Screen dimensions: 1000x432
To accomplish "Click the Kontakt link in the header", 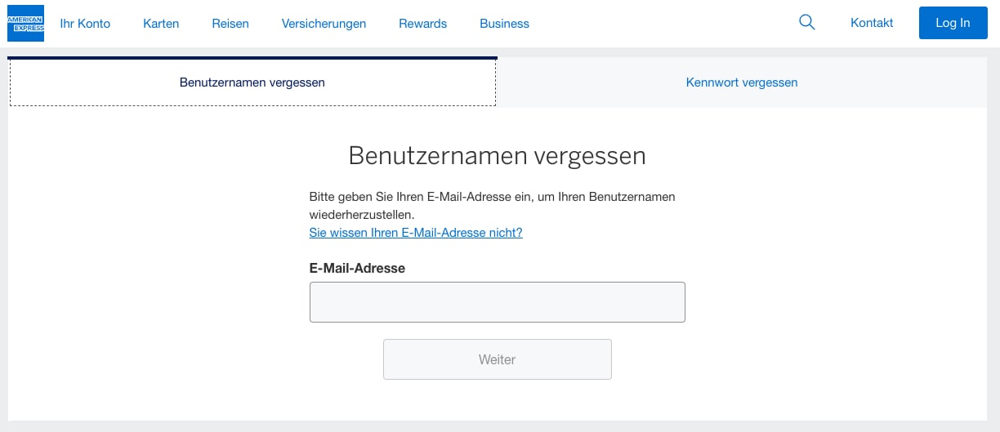I will pos(872,23).
